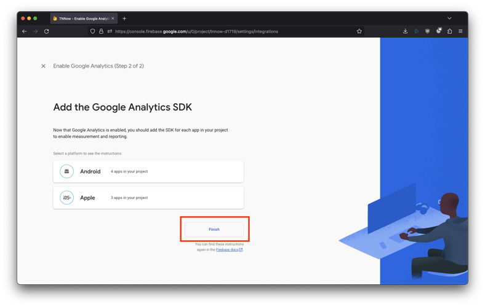Image resolution: width=485 pixels, height=307 pixels.
Task: Open a new browser tab
Action: coord(124,18)
